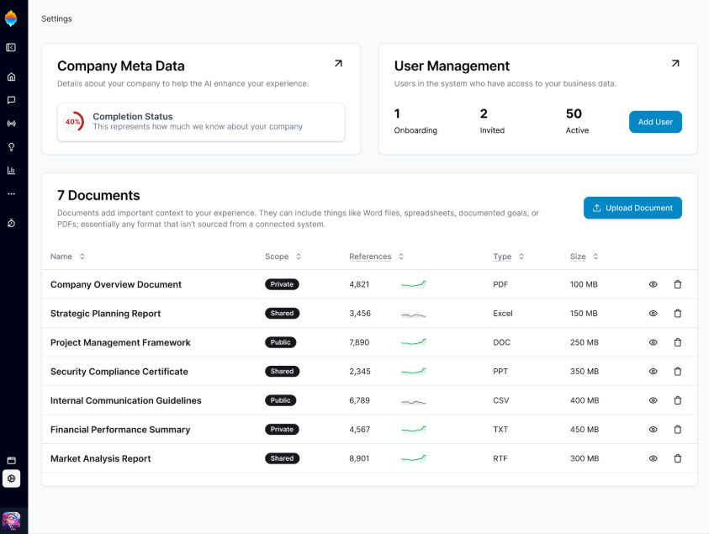Click trash icon for Strategic Planning Report

click(x=678, y=314)
